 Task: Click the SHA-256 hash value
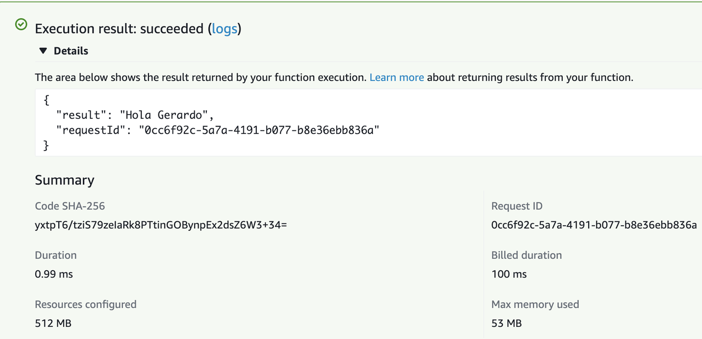(161, 225)
